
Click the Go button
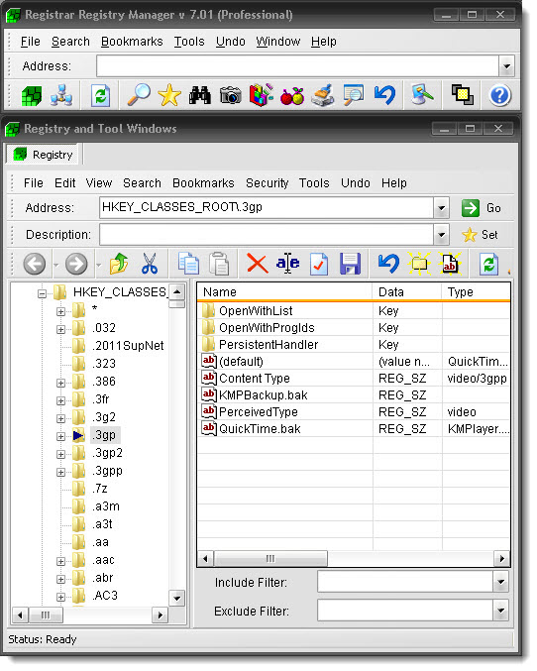pos(482,208)
